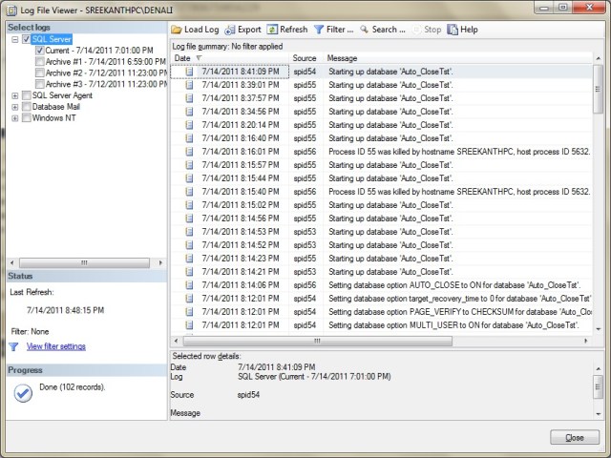The image size is (611, 458).
Task: Click the Export icon in toolbar
Action: (230, 30)
